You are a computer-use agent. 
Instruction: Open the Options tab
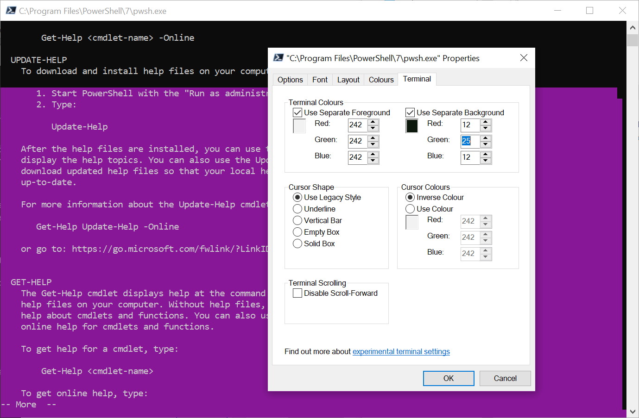pos(290,80)
